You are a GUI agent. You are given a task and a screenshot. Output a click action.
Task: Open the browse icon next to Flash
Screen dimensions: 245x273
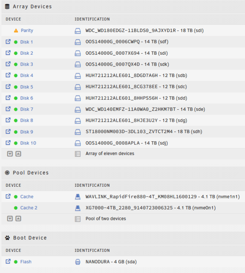pyautogui.click(x=8, y=262)
